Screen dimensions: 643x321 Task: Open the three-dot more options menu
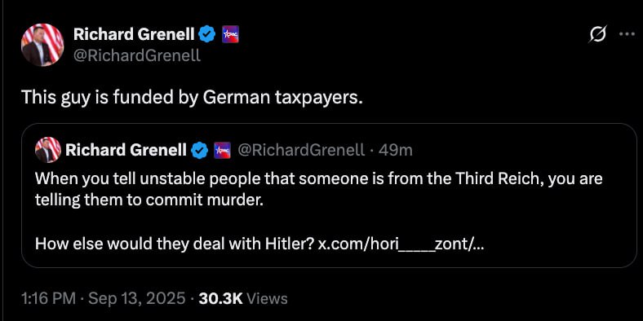click(x=627, y=35)
